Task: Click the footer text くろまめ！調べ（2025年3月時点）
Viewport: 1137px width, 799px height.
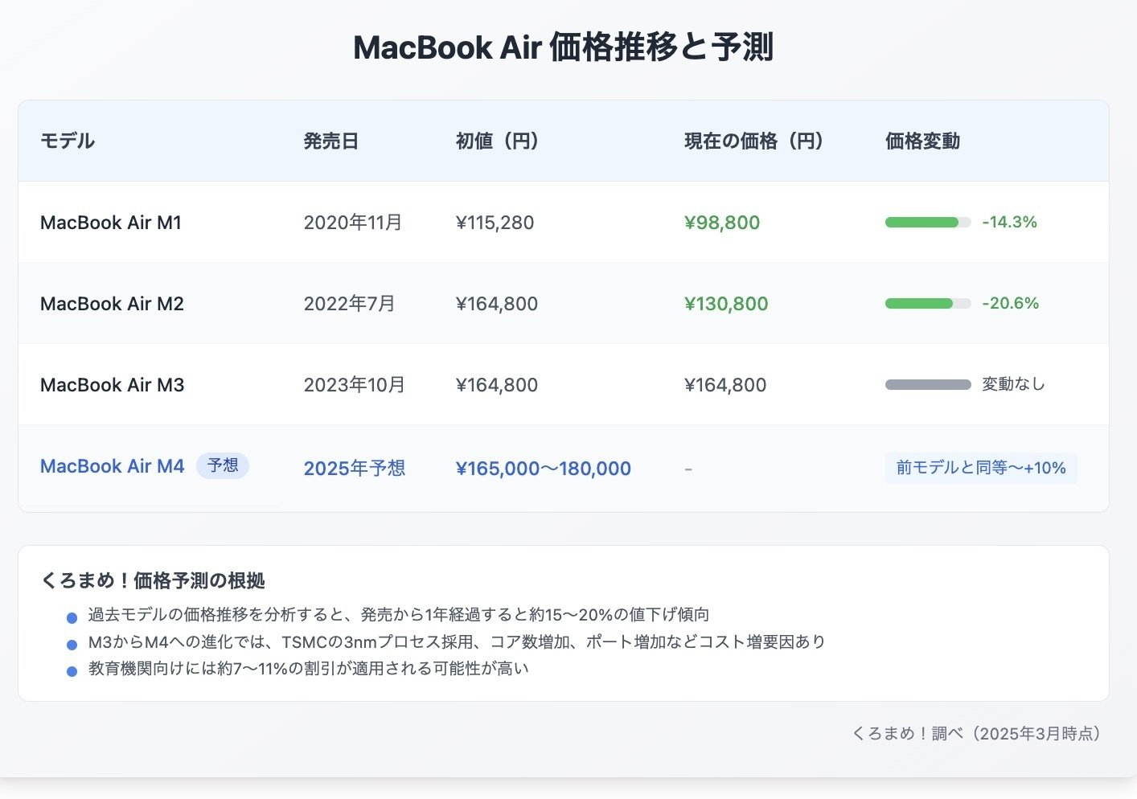Action: [975, 732]
